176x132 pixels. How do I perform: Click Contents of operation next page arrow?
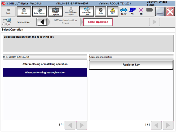[x=168, y=125]
